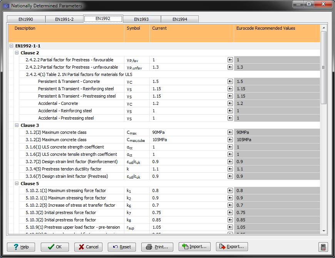Click arrow icon for Accidental - Reinforcing steel
335x258 pixels.
pos(230,111)
